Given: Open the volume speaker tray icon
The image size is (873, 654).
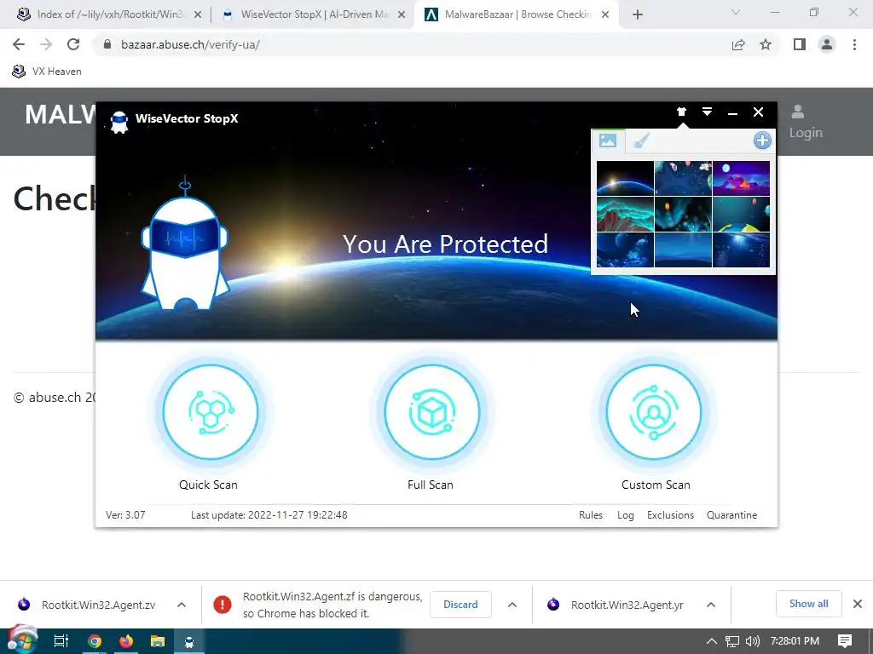Looking at the screenshot, I should point(752,641).
